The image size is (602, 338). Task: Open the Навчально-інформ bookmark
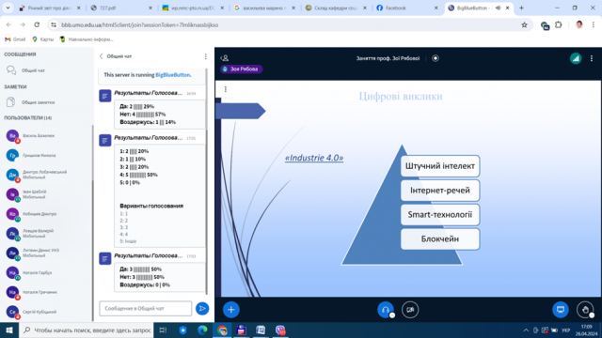(87, 39)
